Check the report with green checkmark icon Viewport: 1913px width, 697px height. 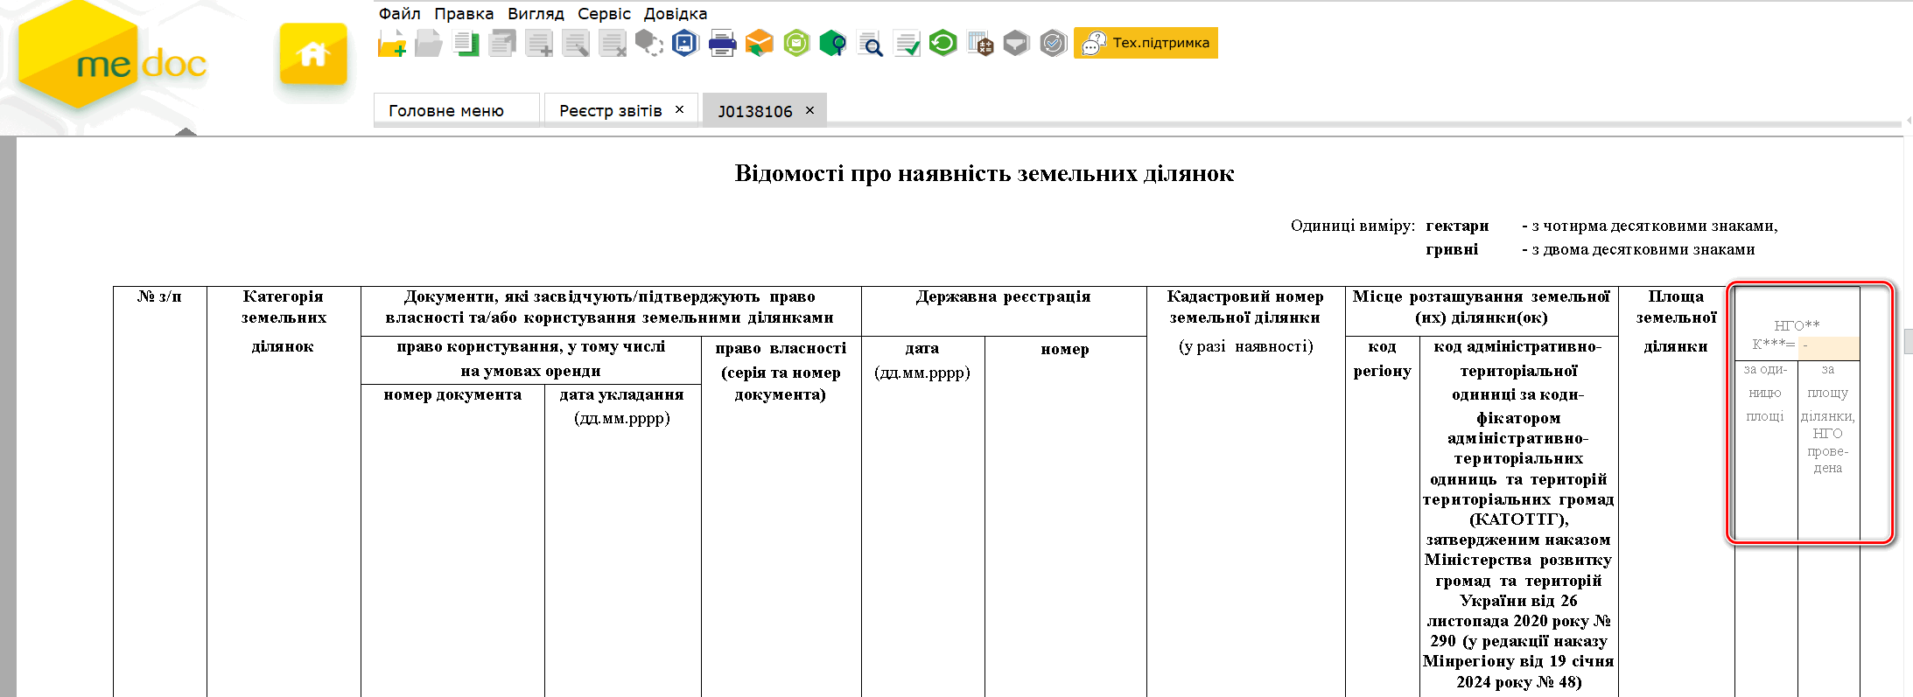point(907,43)
